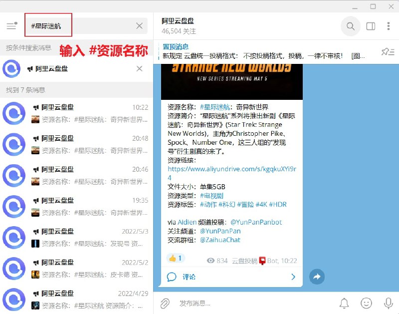Open the three-dot chat options menu
The image size is (399, 314).
[389, 26]
